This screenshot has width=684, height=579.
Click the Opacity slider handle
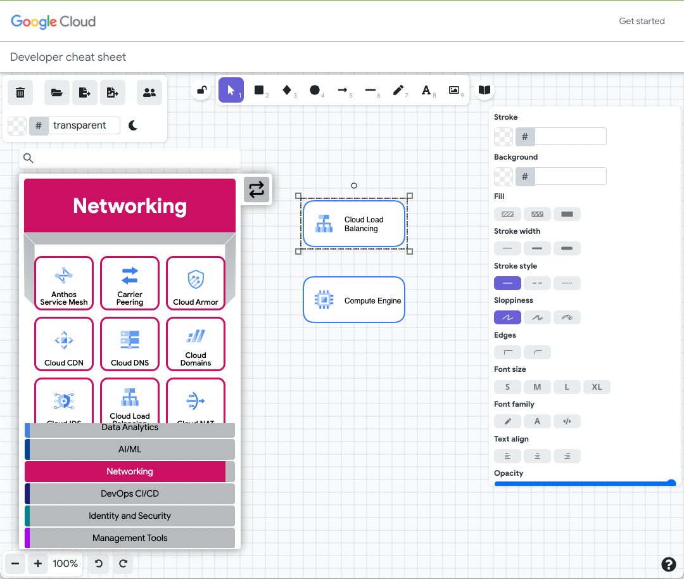click(x=671, y=483)
